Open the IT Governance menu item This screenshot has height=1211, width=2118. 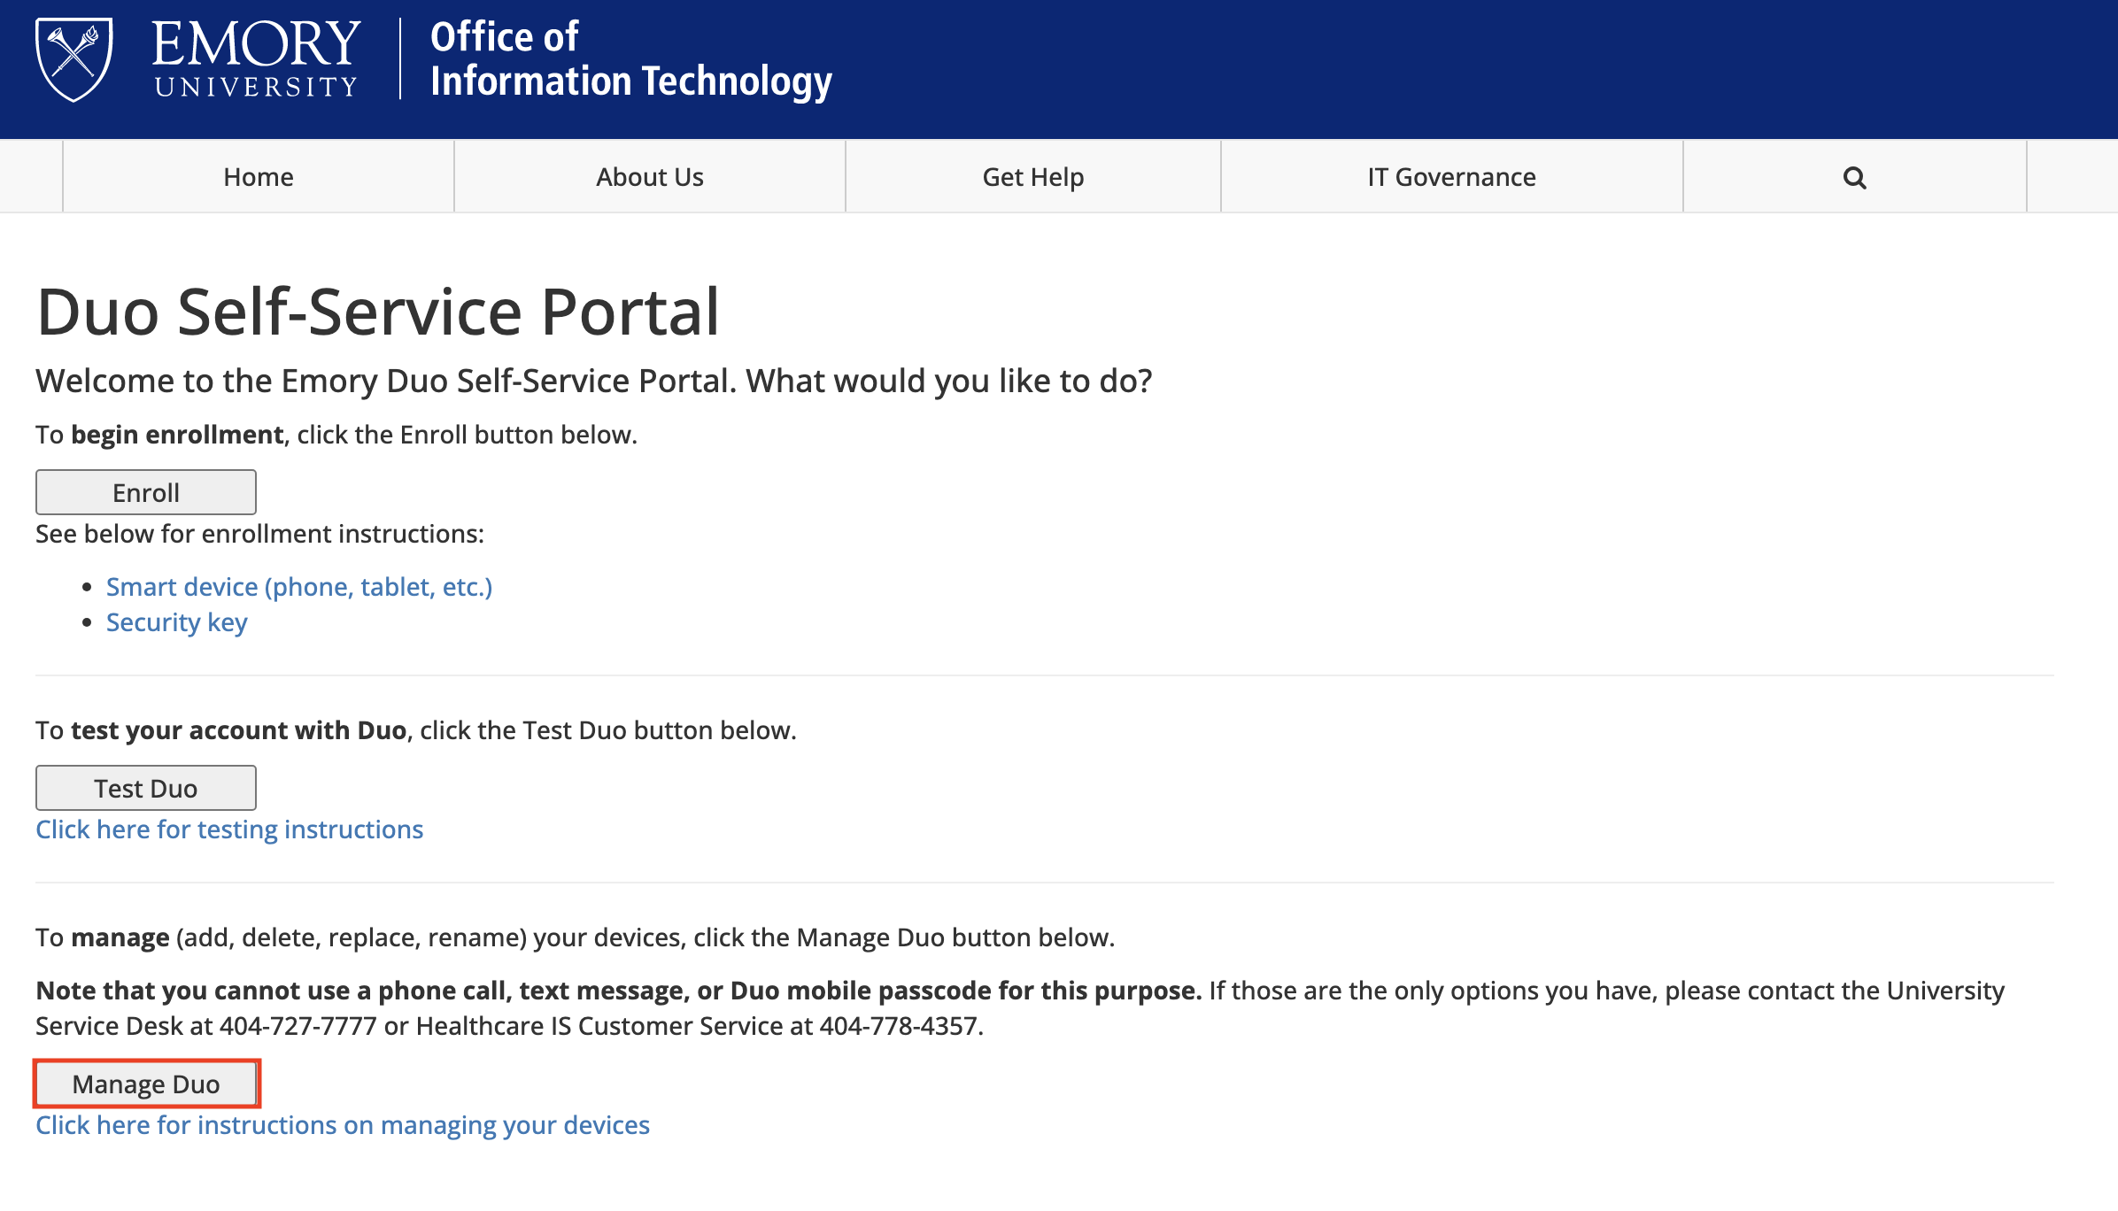pyautogui.click(x=1452, y=177)
